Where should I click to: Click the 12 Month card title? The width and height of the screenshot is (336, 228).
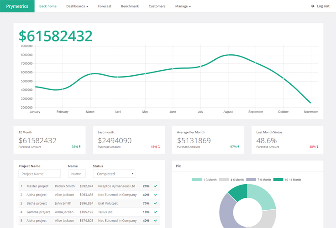[x=25, y=132]
